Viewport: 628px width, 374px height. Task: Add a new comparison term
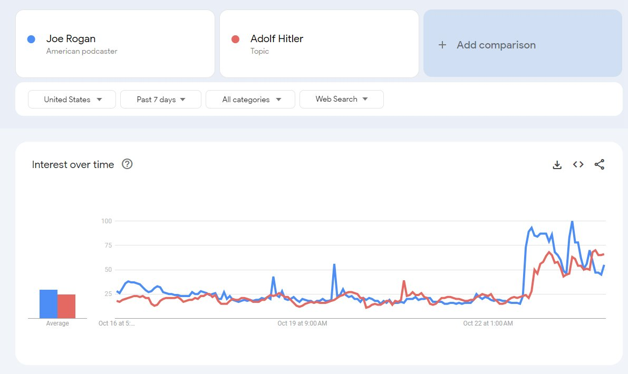click(x=523, y=43)
